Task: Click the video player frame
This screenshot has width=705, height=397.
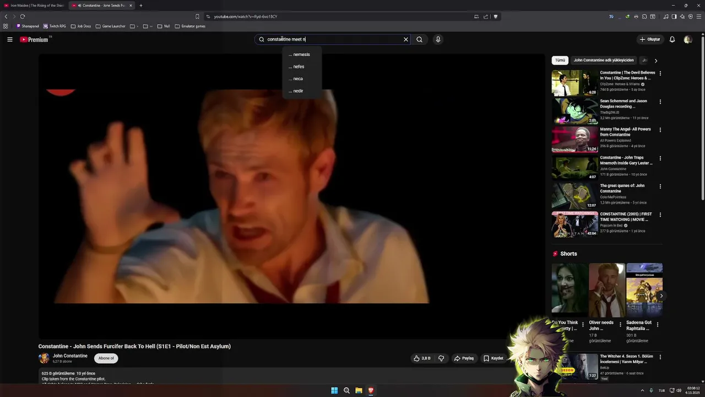Action: [x=291, y=196]
